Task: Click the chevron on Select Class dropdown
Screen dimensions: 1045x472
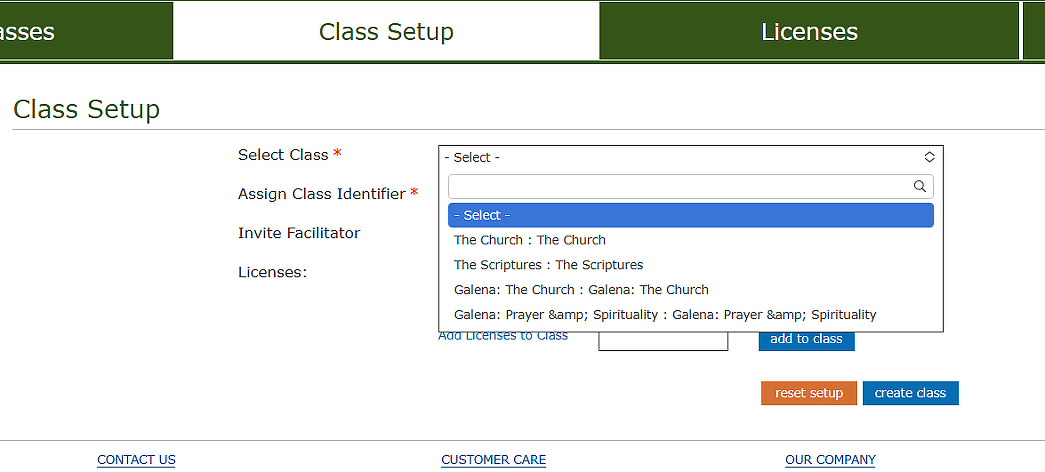Action: (x=929, y=157)
